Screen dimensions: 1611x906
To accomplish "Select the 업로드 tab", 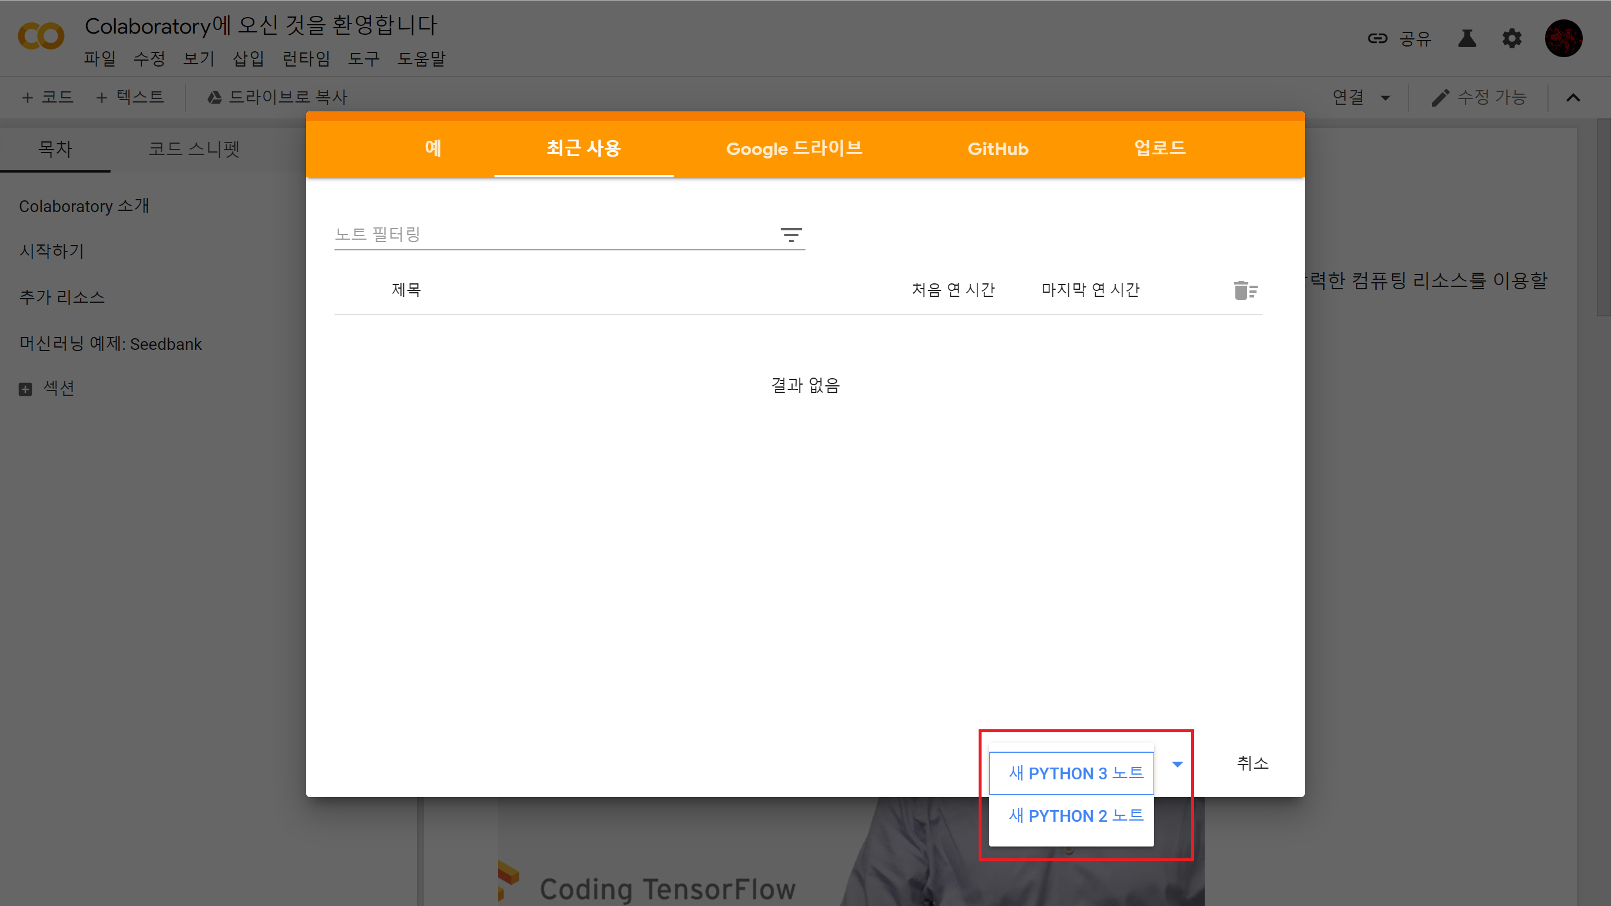I will coord(1159,148).
